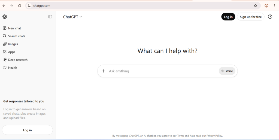
Task: Expand the ChatGPT model dropdown
Action: [x=72, y=17]
